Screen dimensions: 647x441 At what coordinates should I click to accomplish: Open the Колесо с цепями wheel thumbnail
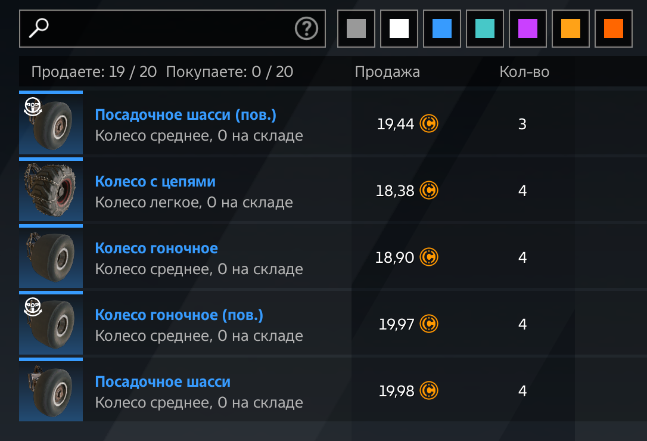tap(51, 190)
